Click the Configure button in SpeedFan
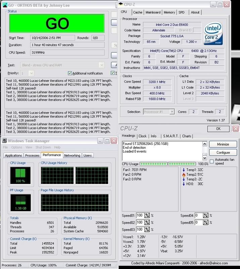240x269 pixels. pos(223,152)
